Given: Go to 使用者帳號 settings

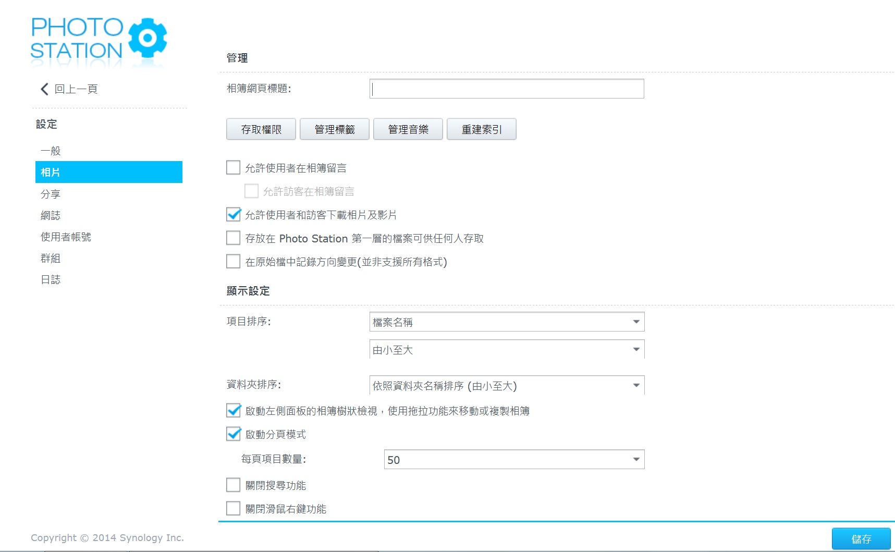Looking at the screenshot, I should [66, 237].
